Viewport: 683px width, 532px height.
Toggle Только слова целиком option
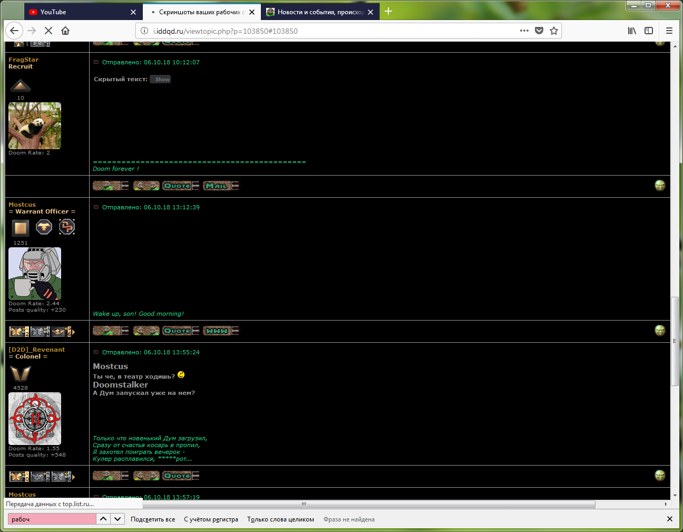click(280, 519)
